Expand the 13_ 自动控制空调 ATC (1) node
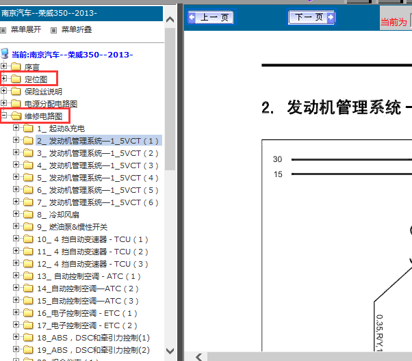The image size is (412, 361). click(x=16, y=275)
